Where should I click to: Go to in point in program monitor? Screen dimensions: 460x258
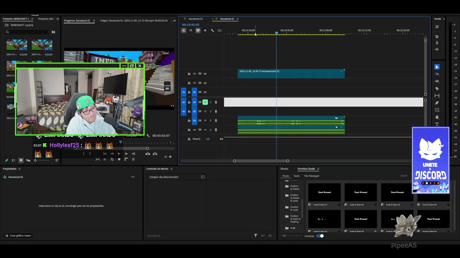pyautogui.click(x=105, y=154)
